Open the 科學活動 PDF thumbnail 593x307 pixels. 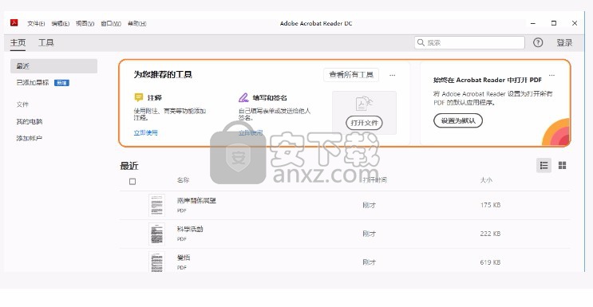pyautogui.click(x=156, y=234)
